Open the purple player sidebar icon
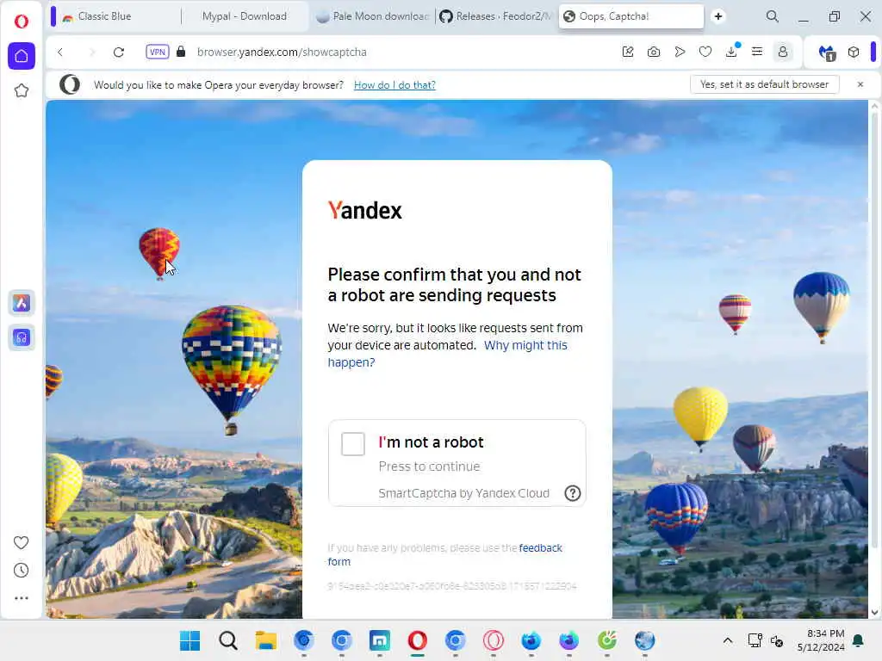 [x=22, y=337]
